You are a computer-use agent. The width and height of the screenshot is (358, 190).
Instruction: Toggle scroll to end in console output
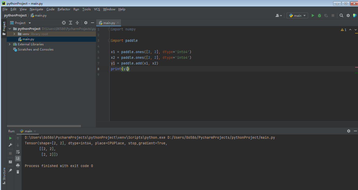coord(18,159)
